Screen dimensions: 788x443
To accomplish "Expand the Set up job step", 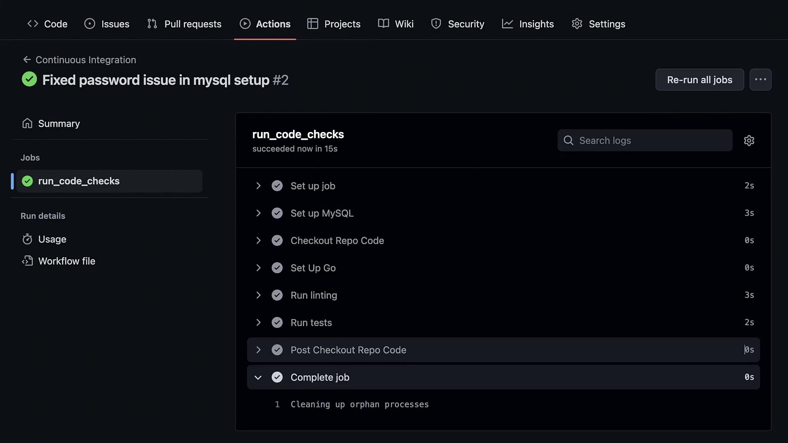I will click(x=258, y=186).
